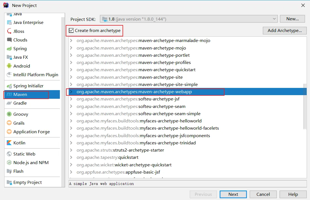Select the Clouds project type icon

[9, 40]
